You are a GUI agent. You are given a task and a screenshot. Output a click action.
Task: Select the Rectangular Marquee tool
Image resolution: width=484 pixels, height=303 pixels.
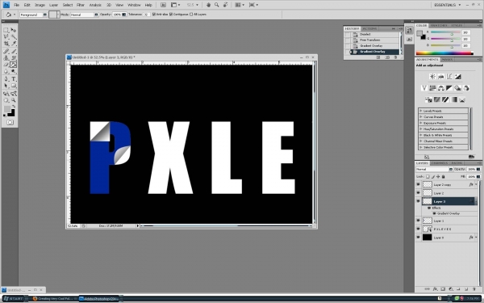tap(6, 30)
